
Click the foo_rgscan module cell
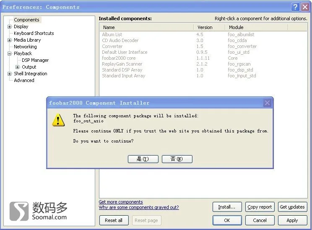tap(239, 64)
